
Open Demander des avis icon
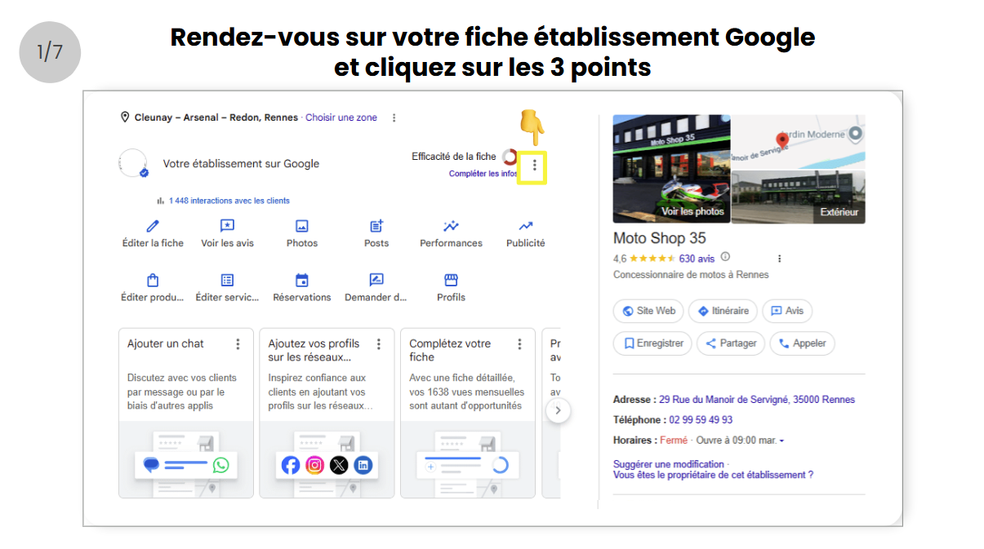[x=376, y=280]
